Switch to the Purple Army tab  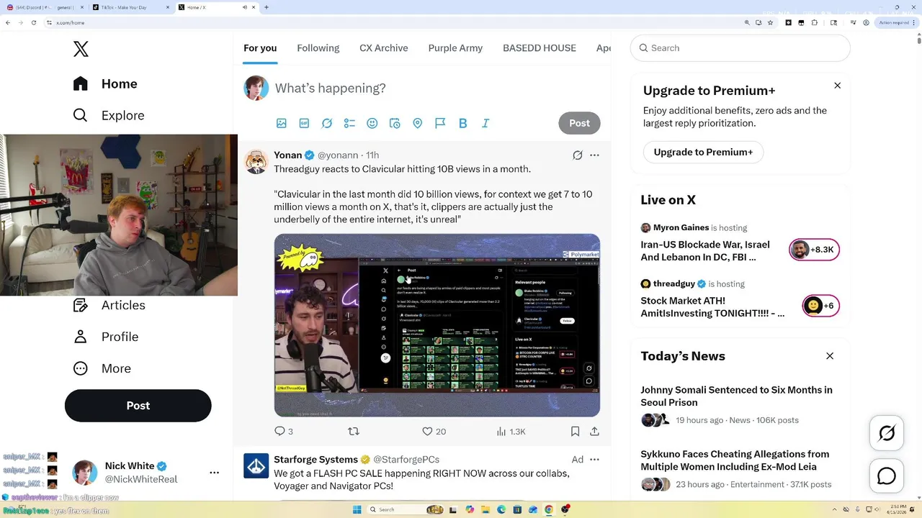(455, 48)
